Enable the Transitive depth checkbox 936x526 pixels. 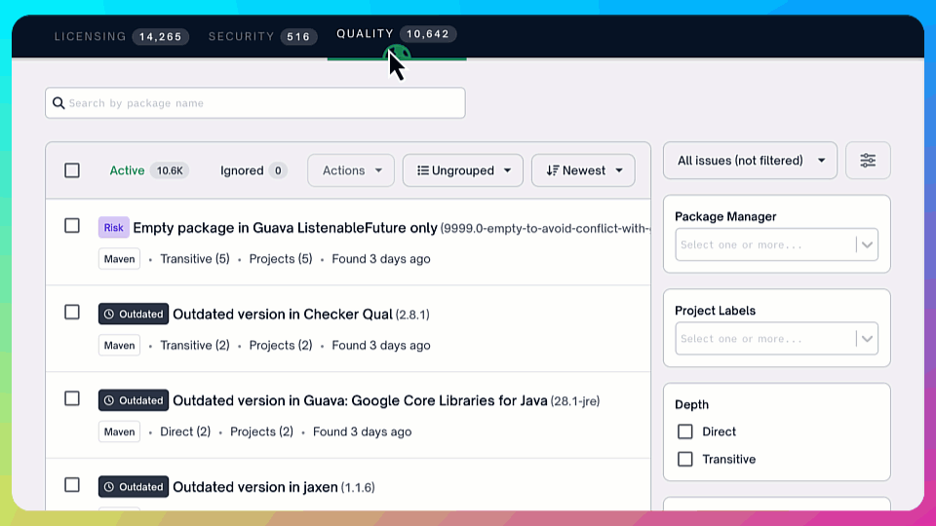pyautogui.click(x=685, y=459)
